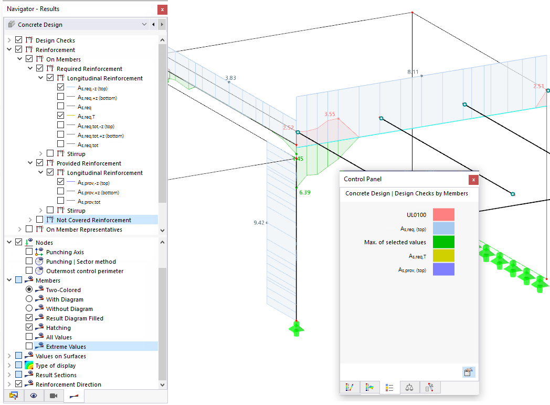Collapse the Required Reinforcement node
Image resolution: width=550 pixels, height=405 pixels.
30,68
